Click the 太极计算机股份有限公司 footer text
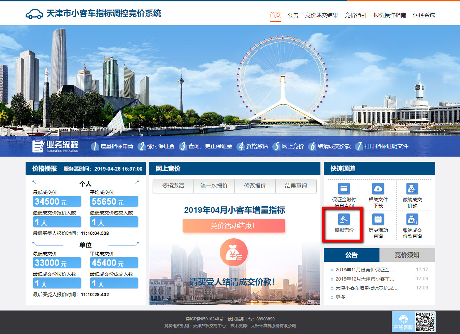460x334 pixels. (x=273, y=326)
